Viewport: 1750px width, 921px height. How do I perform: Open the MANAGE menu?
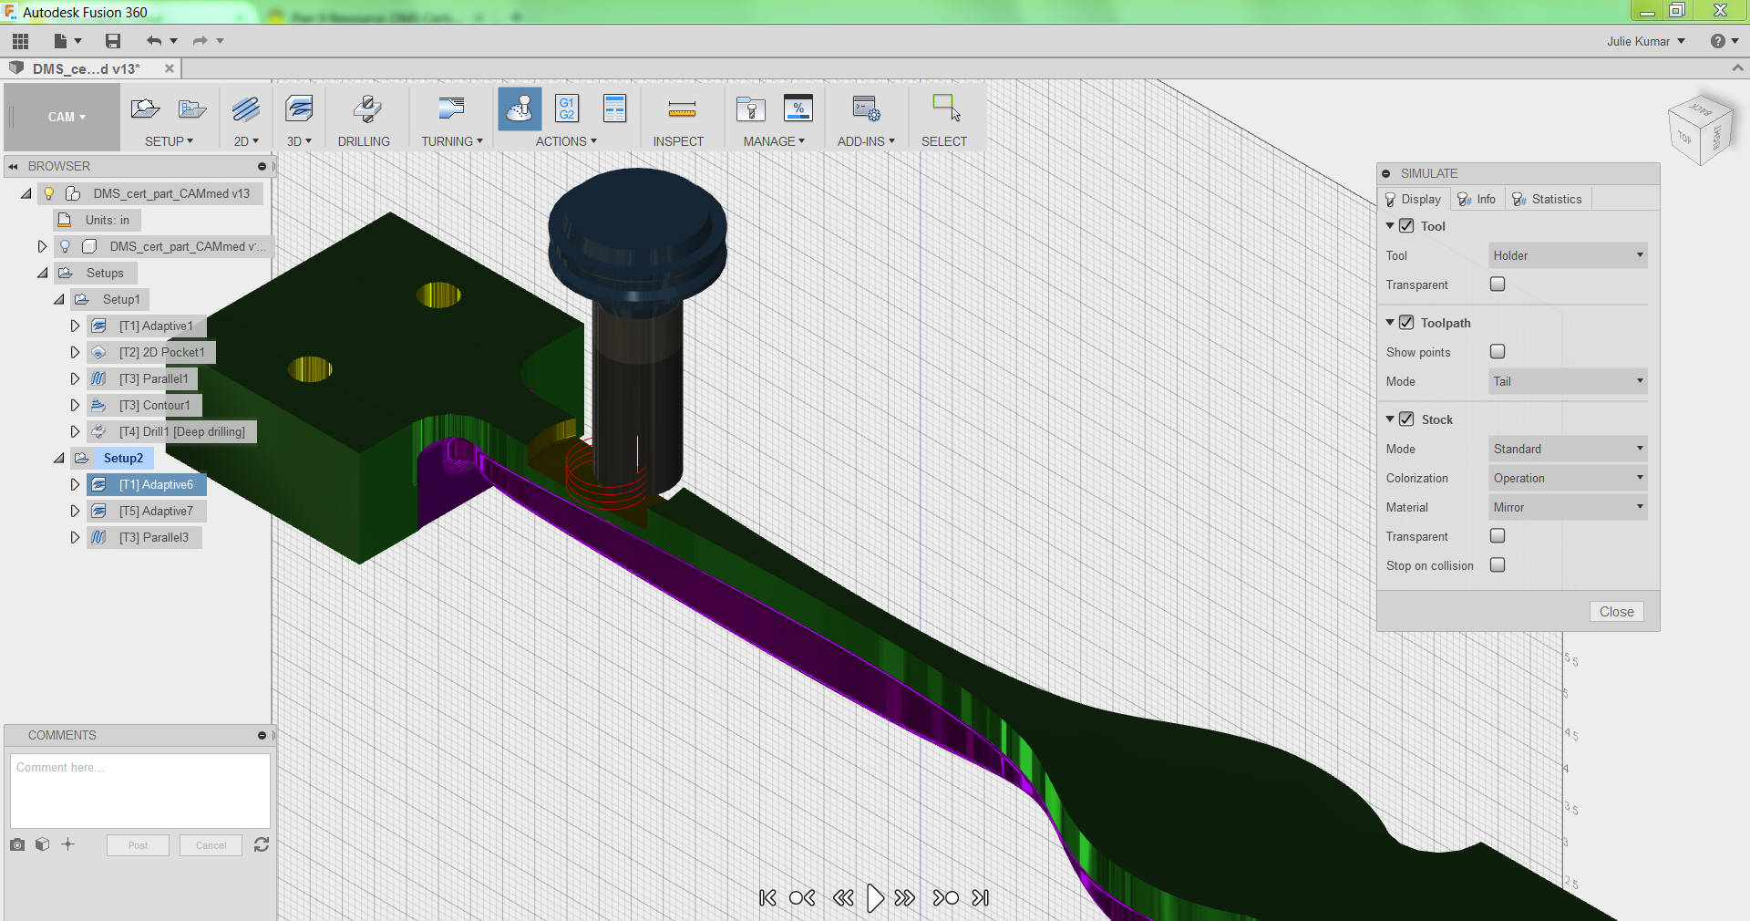(x=774, y=141)
